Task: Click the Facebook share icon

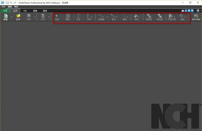Action: (186, 11)
